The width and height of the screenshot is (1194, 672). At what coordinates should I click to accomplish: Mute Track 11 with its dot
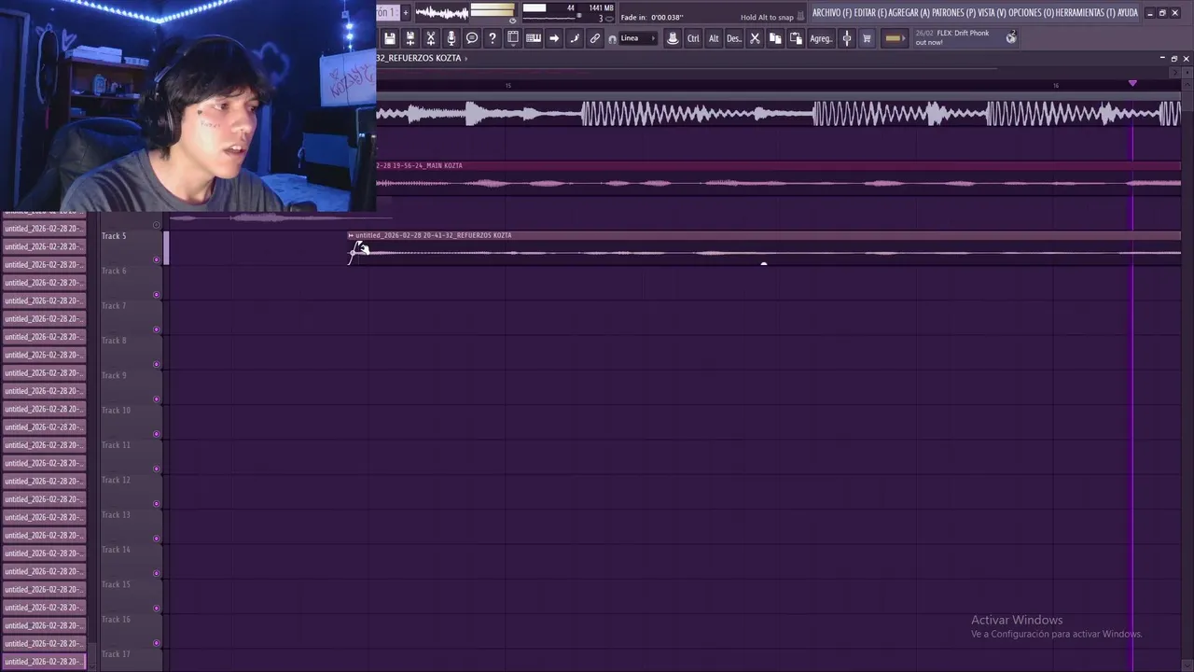157,469
